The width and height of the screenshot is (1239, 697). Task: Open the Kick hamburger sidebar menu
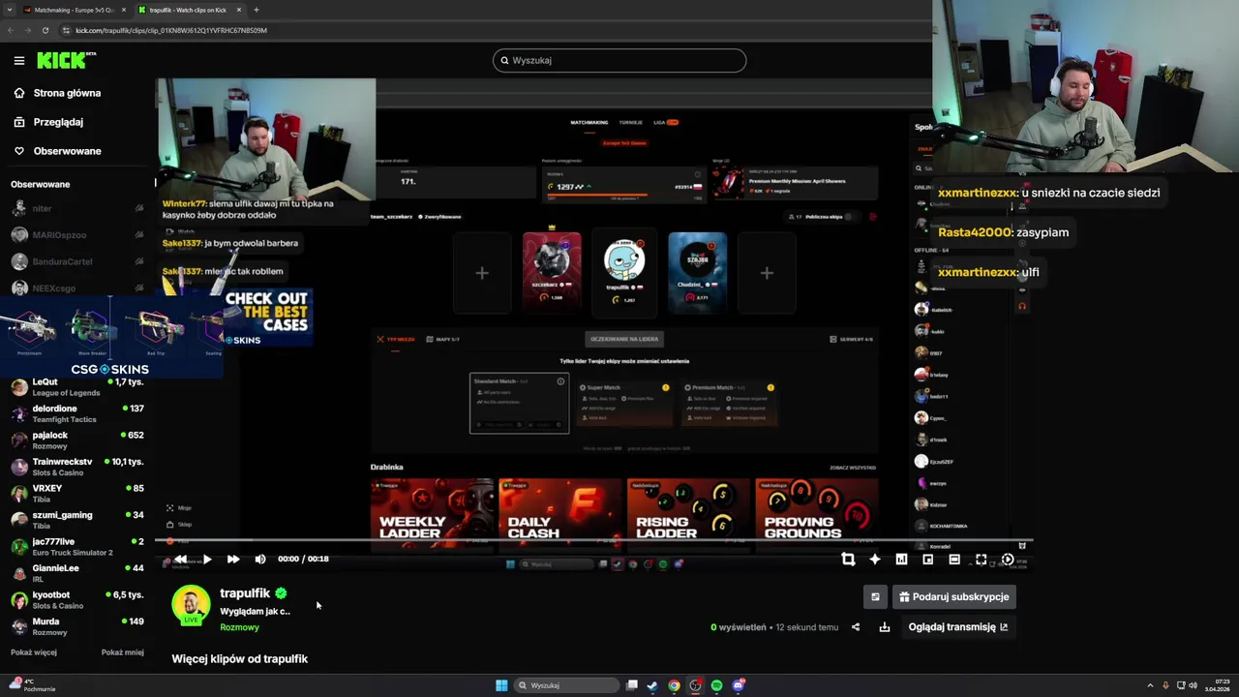pyautogui.click(x=18, y=60)
